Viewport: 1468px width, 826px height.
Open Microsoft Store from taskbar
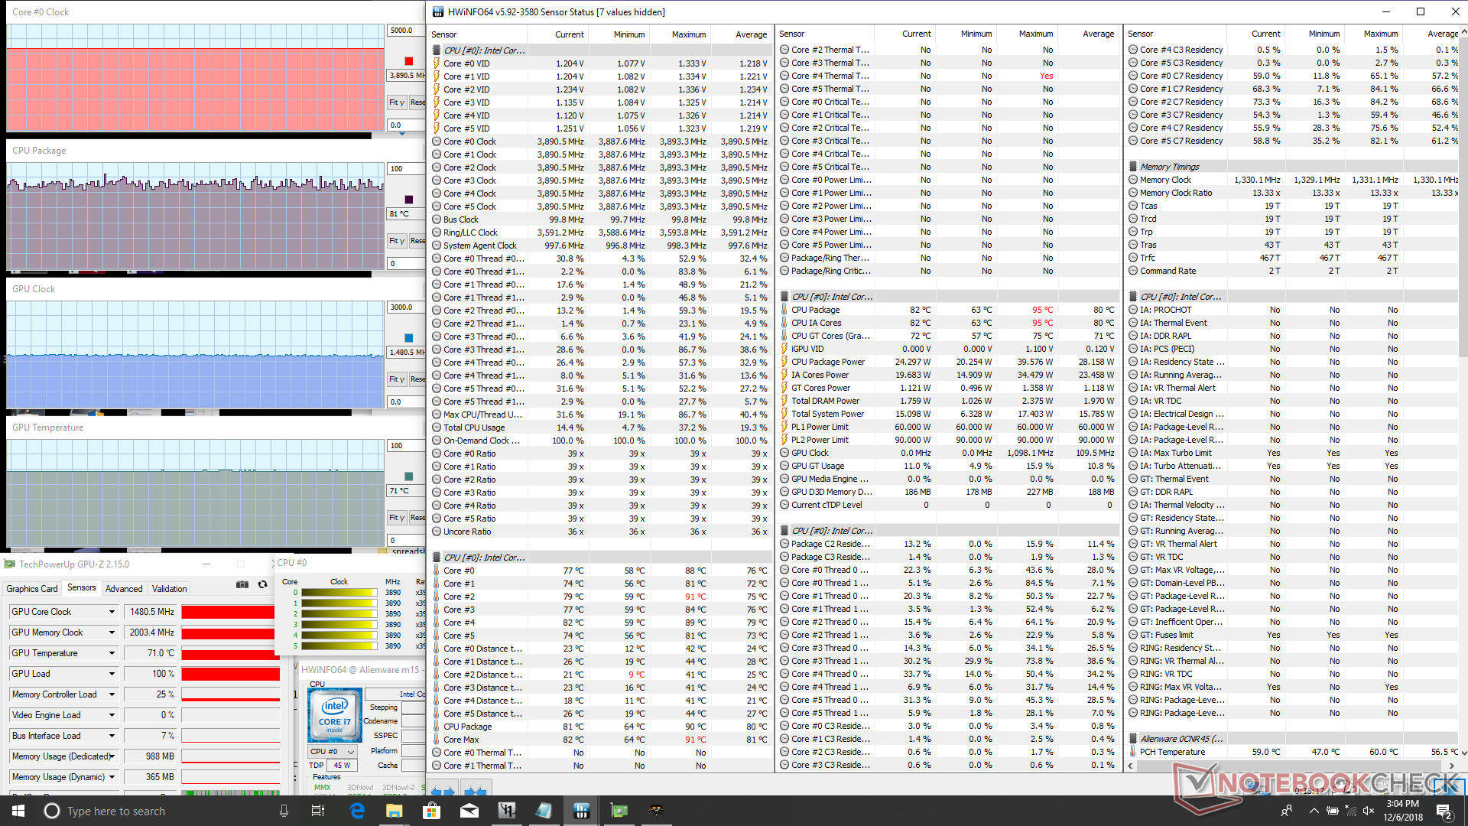tap(431, 811)
